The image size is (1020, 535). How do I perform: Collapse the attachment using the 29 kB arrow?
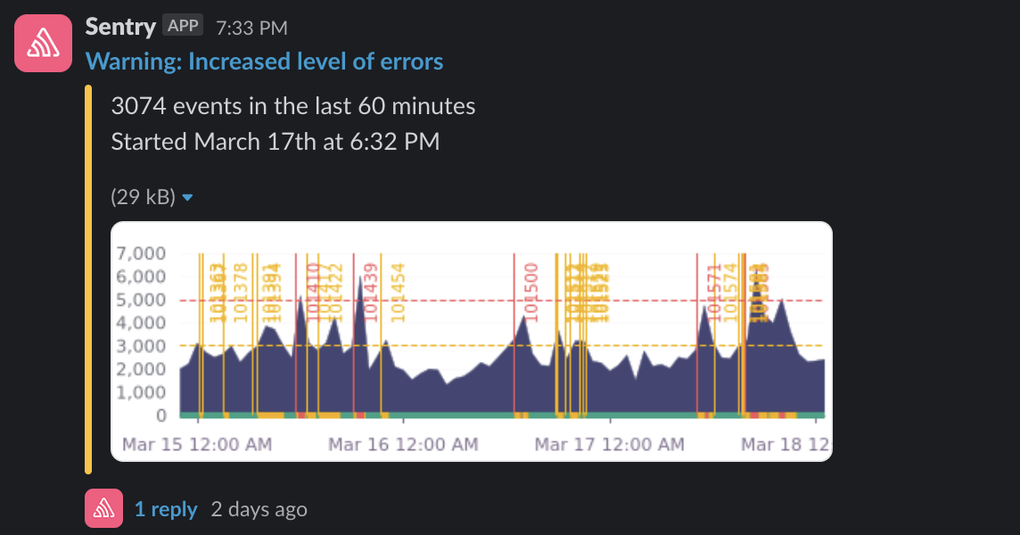[x=187, y=197]
